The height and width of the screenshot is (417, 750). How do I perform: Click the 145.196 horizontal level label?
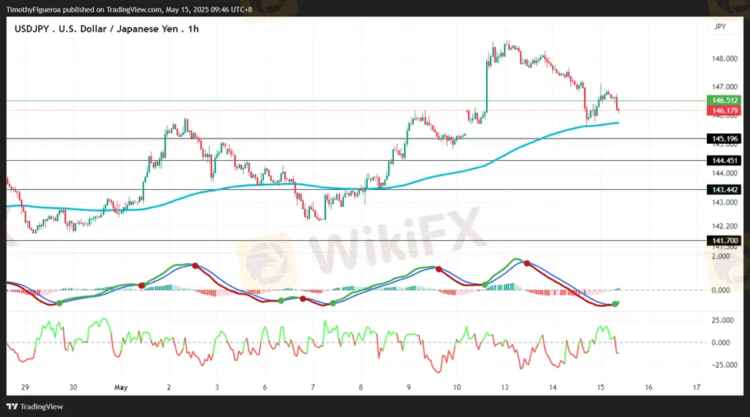click(725, 138)
